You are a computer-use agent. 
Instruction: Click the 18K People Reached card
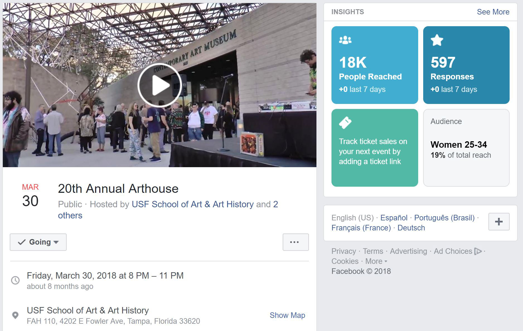coord(374,65)
